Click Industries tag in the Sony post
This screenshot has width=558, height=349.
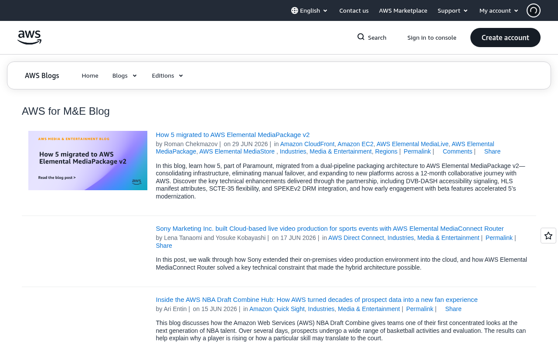point(401,238)
